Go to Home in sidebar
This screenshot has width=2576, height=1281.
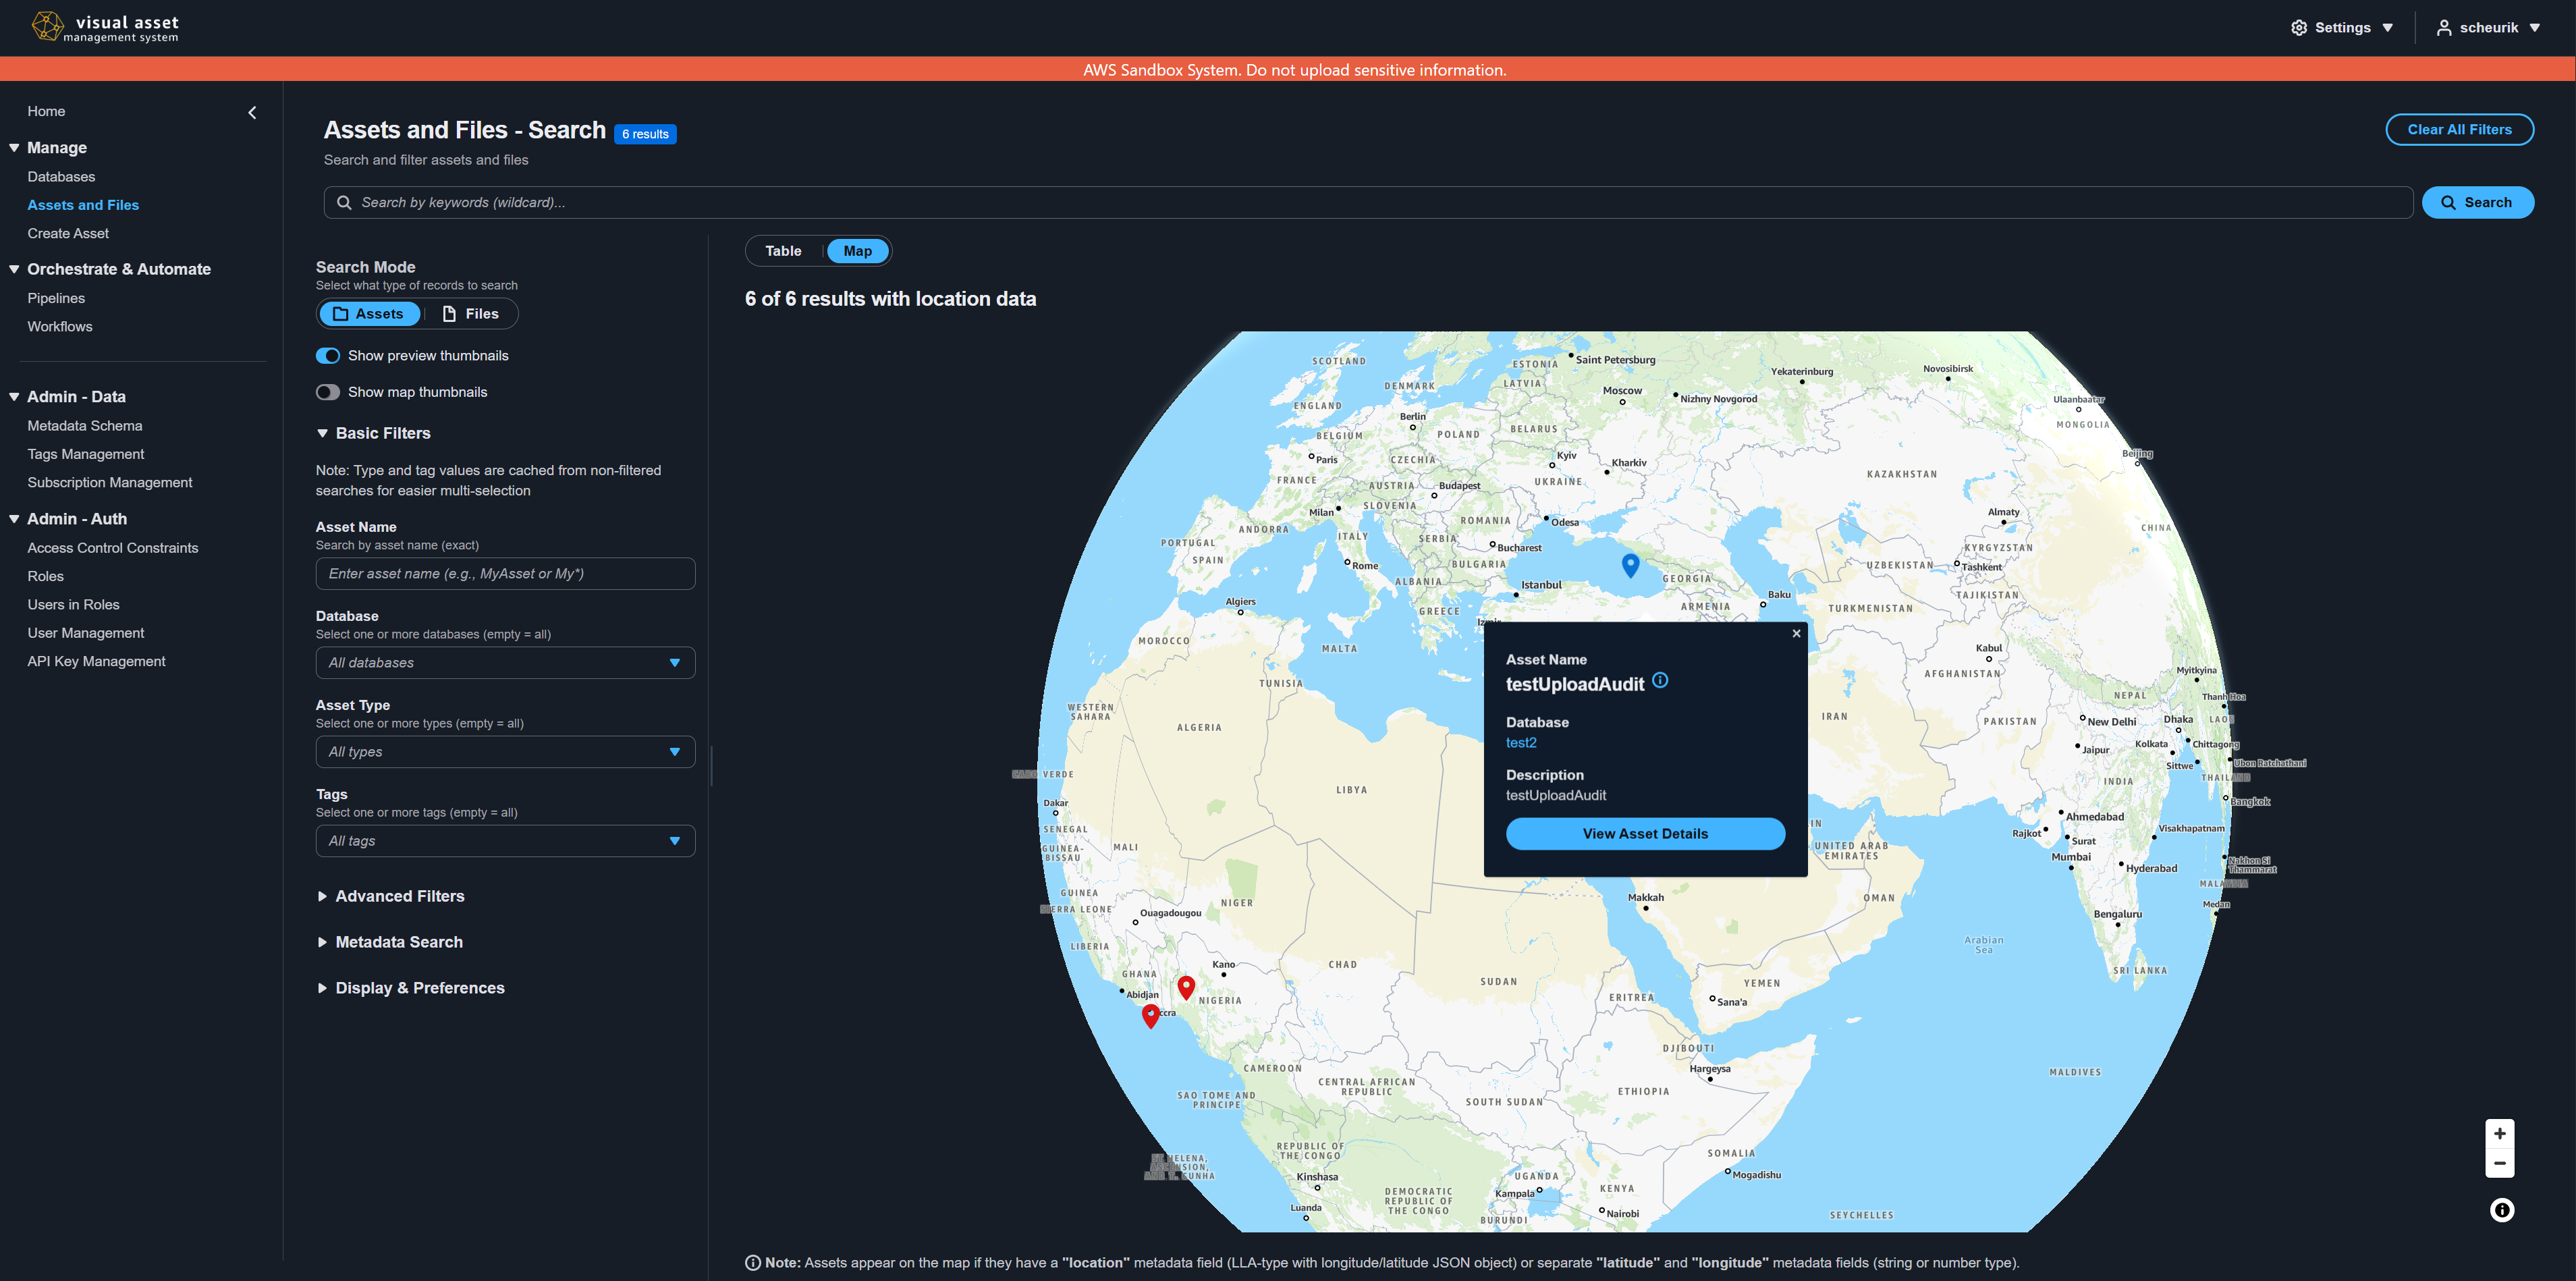(46, 111)
